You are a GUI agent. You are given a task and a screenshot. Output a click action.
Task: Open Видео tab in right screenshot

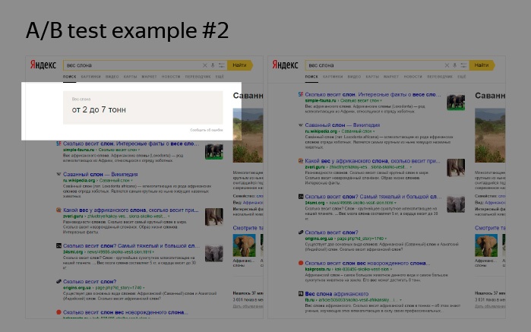(x=354, y=77)
